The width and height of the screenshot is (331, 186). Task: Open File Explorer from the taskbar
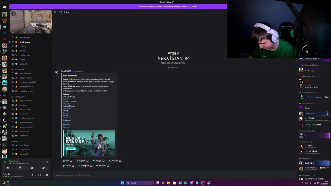[x=169, y=183]
